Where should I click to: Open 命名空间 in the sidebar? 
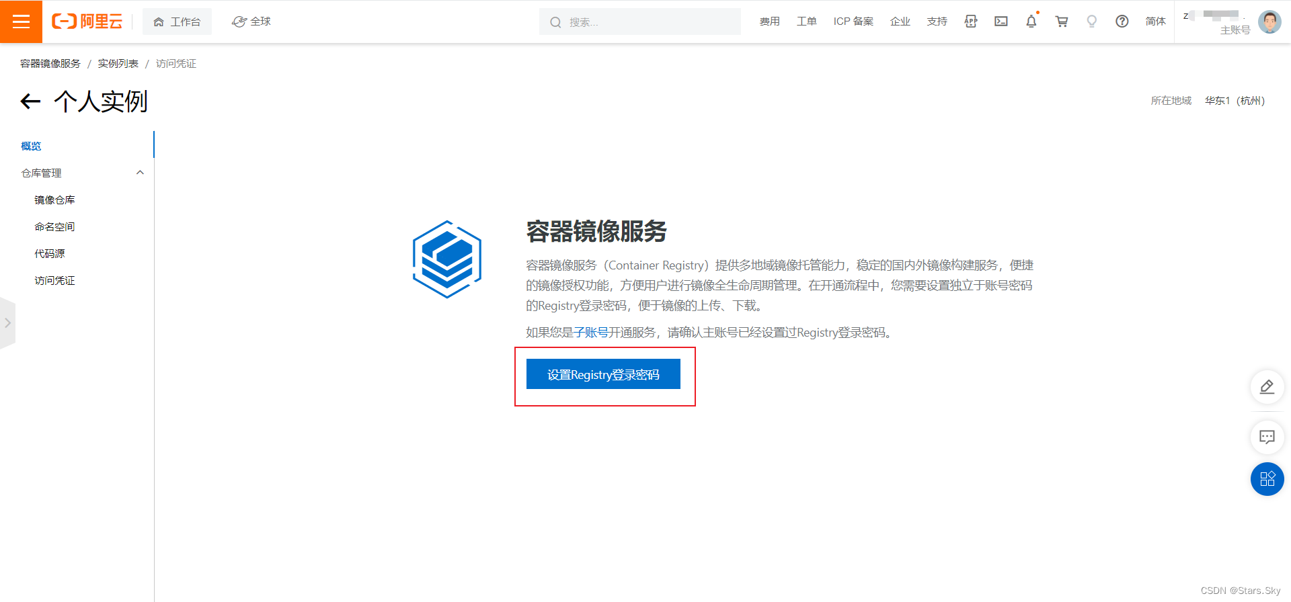click(x=54, y=226)
